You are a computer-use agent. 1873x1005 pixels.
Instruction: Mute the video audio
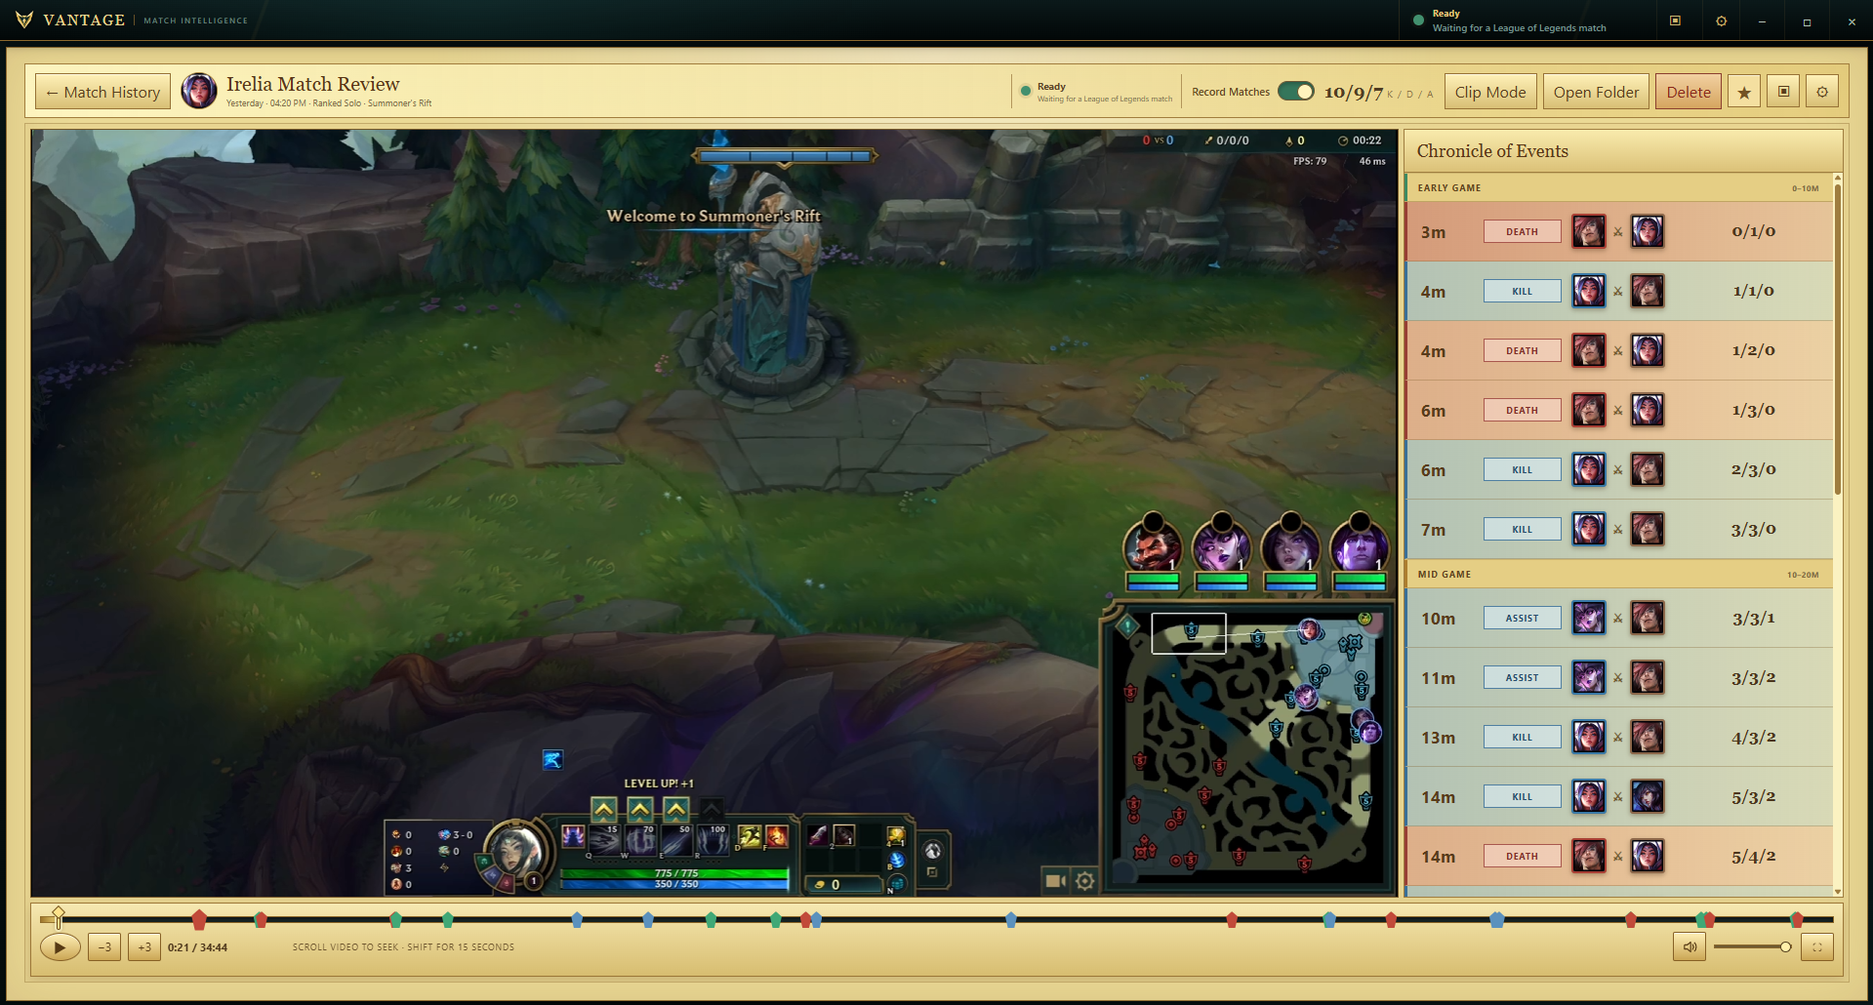(1690, 946)
